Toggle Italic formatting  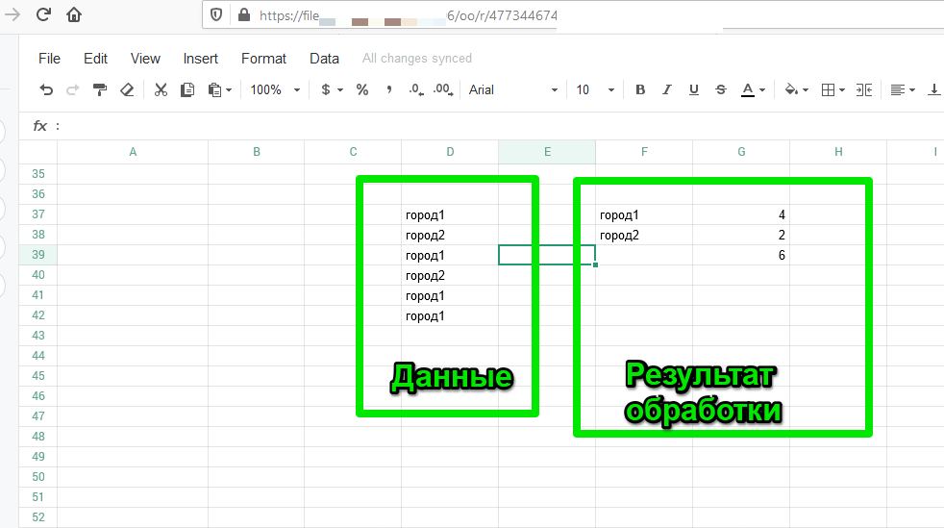[x=666, y=89]
